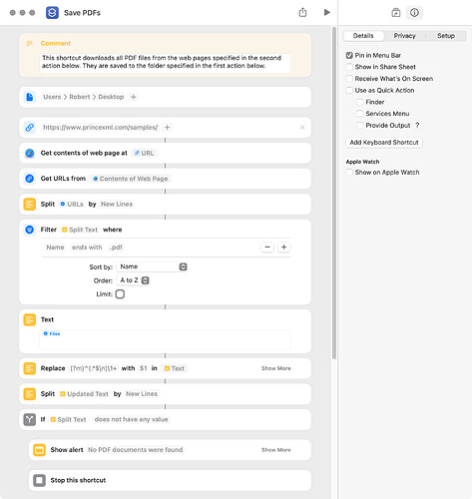Click the Filter action funnel icon
Screen dimensions: 472x499
pos(30,230)
